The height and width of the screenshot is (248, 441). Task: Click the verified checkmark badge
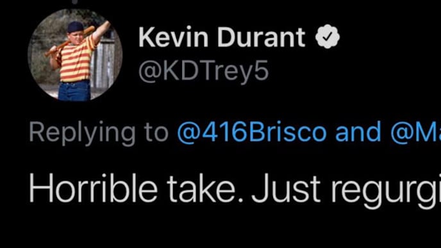(x=328, y=37)
